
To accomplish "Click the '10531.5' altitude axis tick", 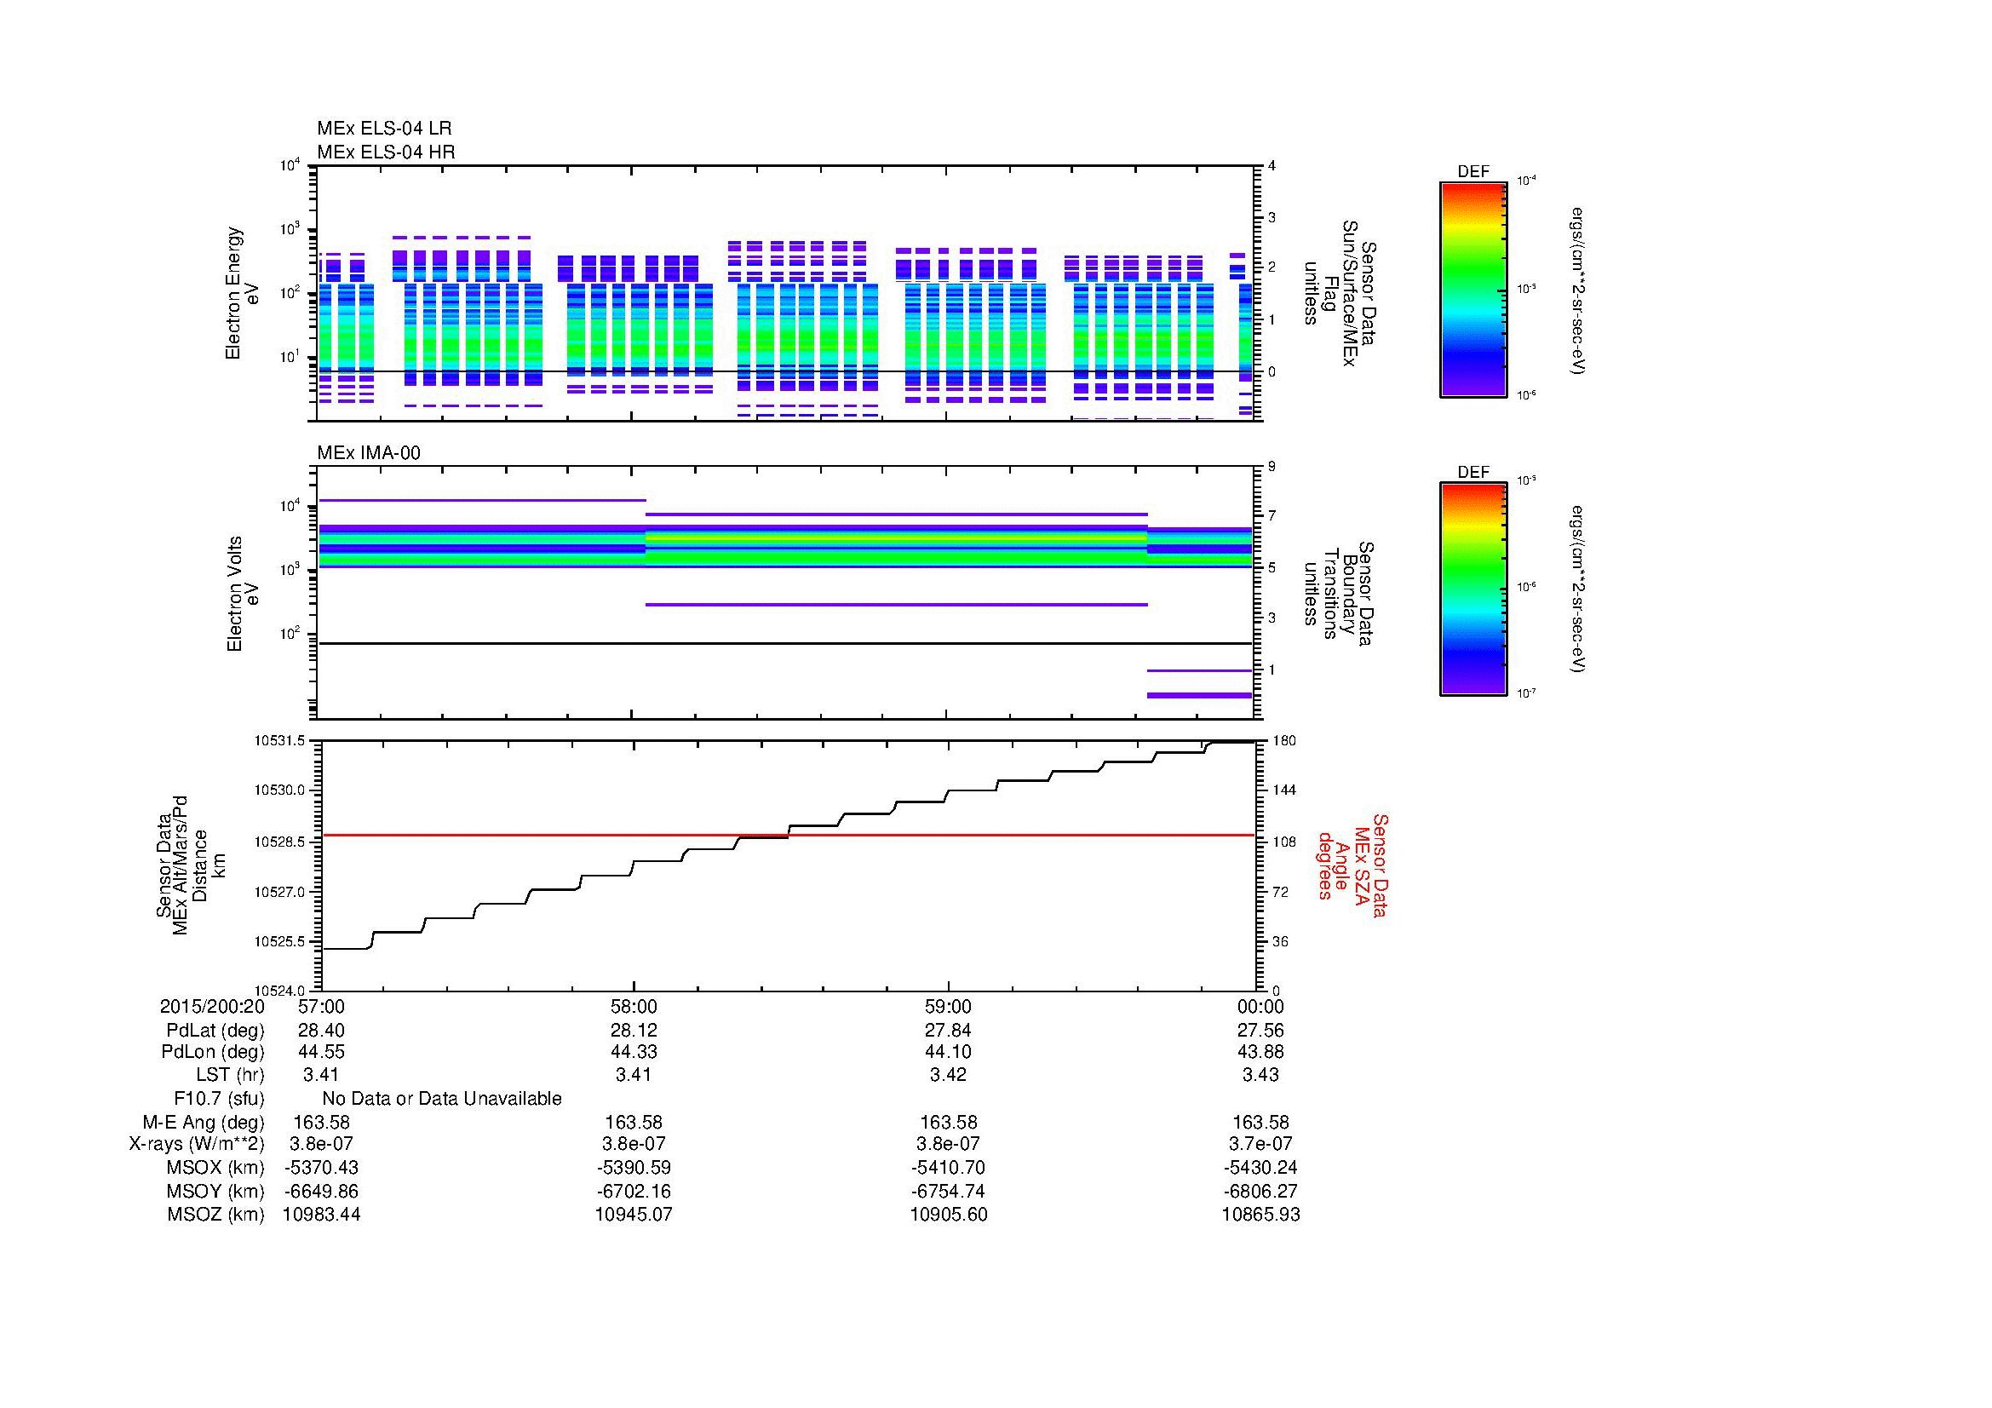I will 279,741.
